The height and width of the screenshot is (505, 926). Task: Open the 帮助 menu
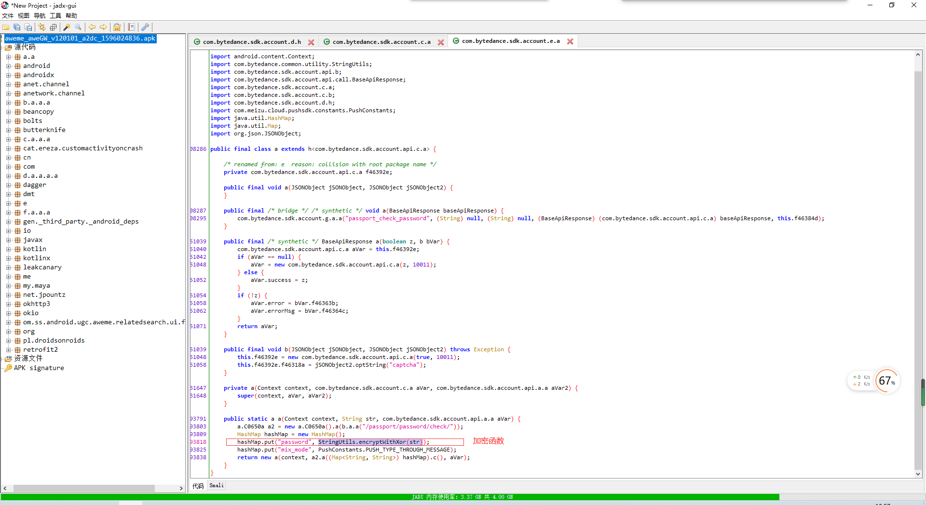coord(71,16)
